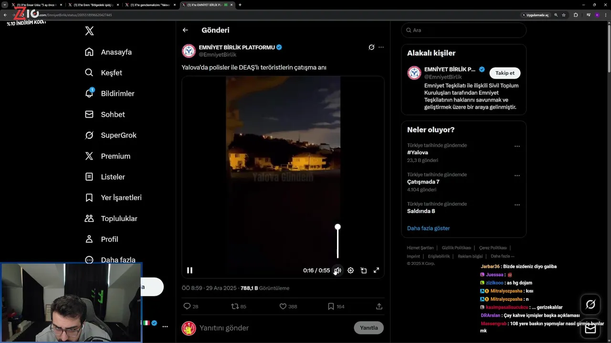Share the post with share icon
Viewport: 611px width, 343px height.
379,306
